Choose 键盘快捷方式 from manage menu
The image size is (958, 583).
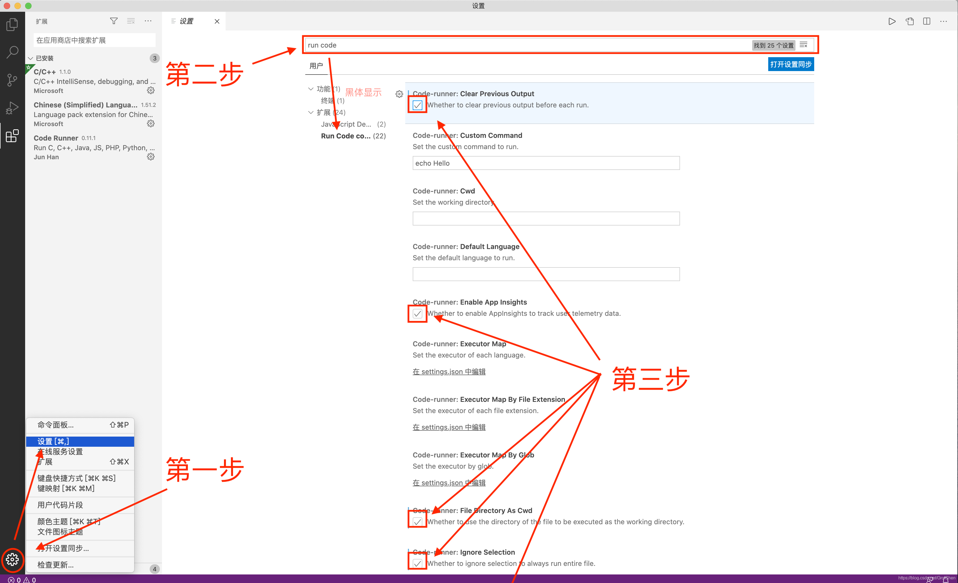tap(80, 478)
